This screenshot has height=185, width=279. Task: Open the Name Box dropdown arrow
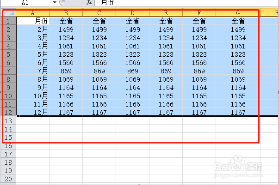tap(55, 2)
